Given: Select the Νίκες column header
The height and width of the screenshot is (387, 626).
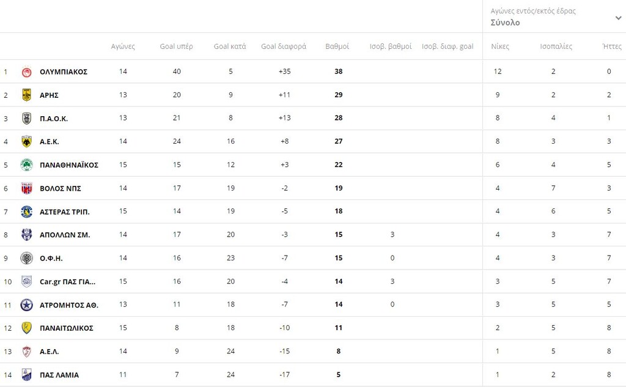Looking at the screenshot, I should tap(500, 46).
